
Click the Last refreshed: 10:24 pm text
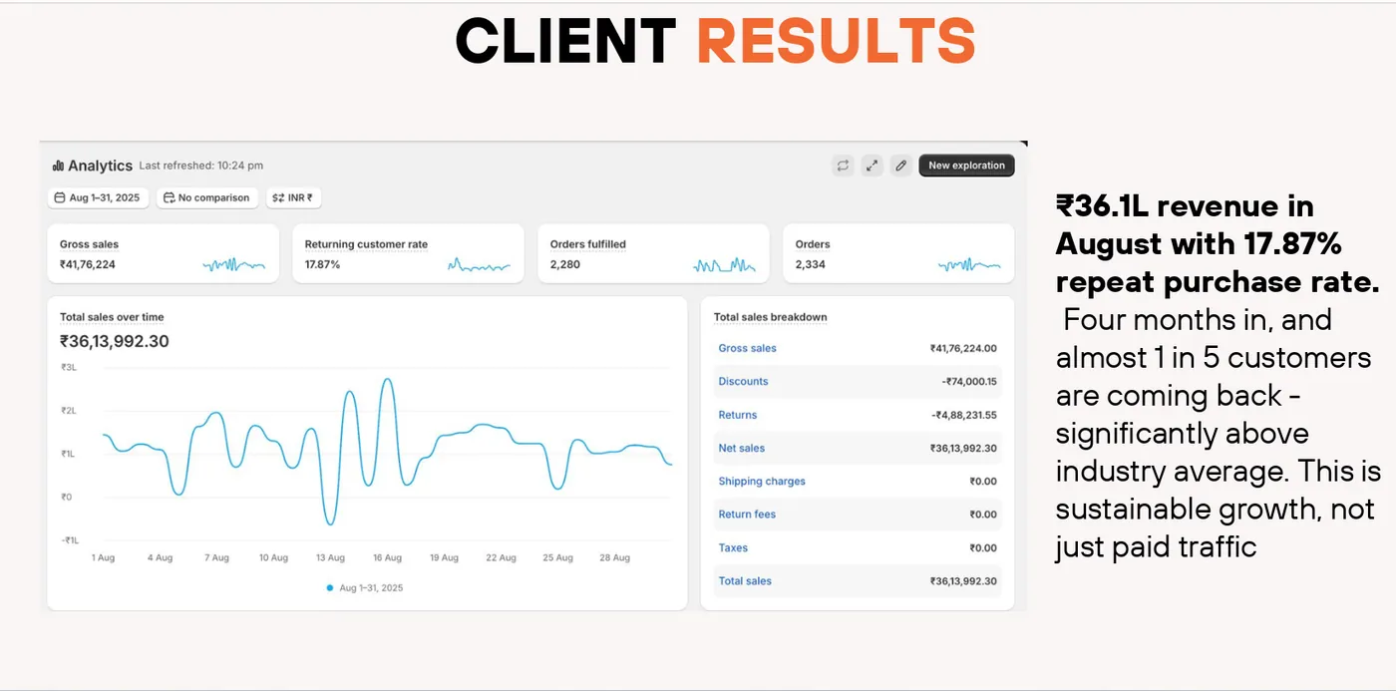(201, 166)
